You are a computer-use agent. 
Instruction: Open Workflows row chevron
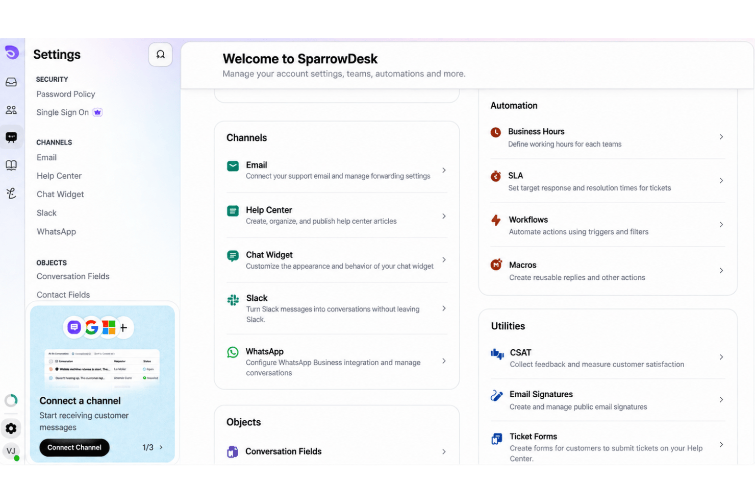coord(721,225)
